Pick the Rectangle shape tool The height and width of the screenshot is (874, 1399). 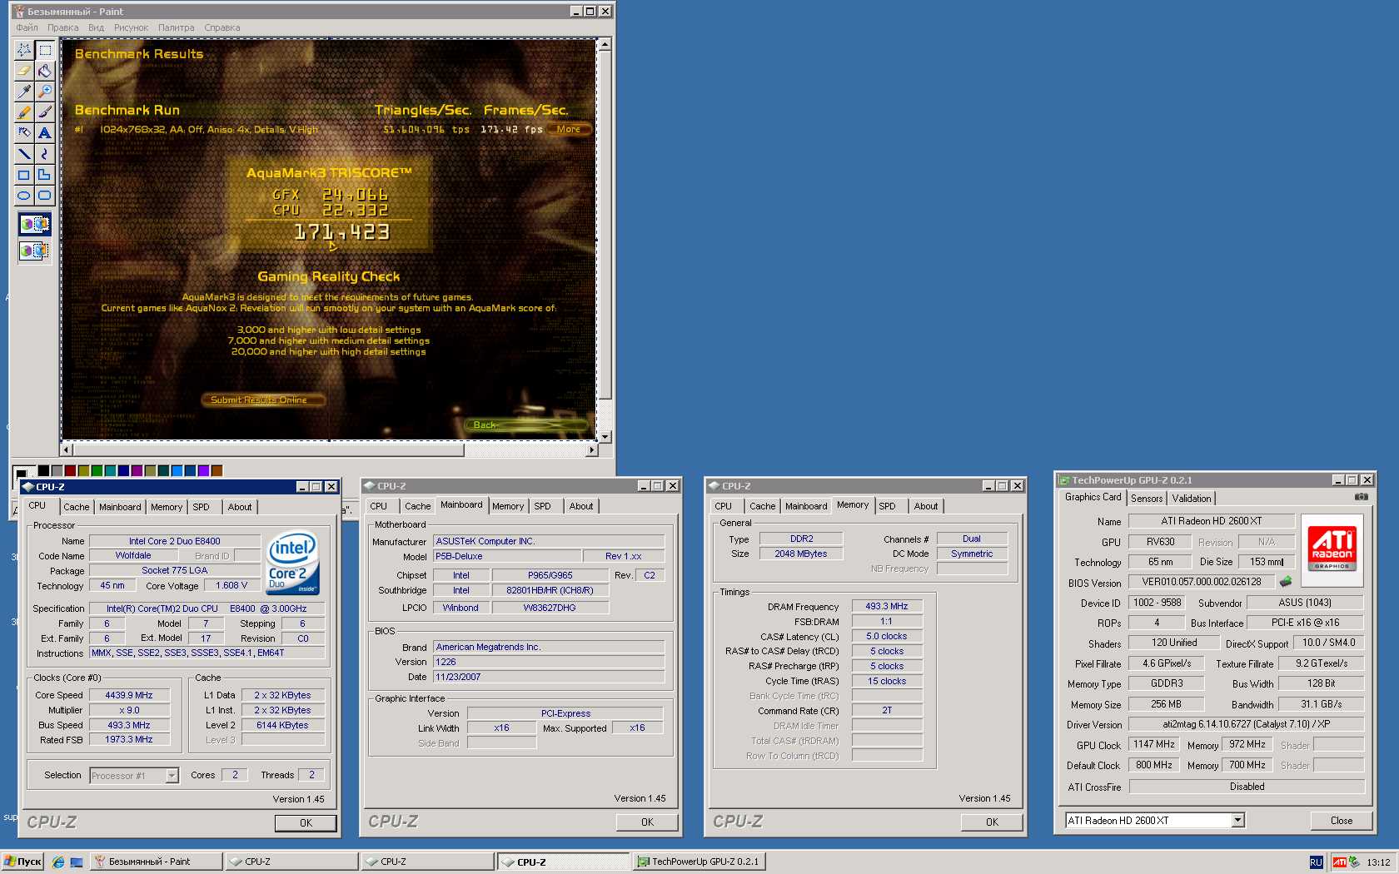pyautogui.click(x=24, y=175)
